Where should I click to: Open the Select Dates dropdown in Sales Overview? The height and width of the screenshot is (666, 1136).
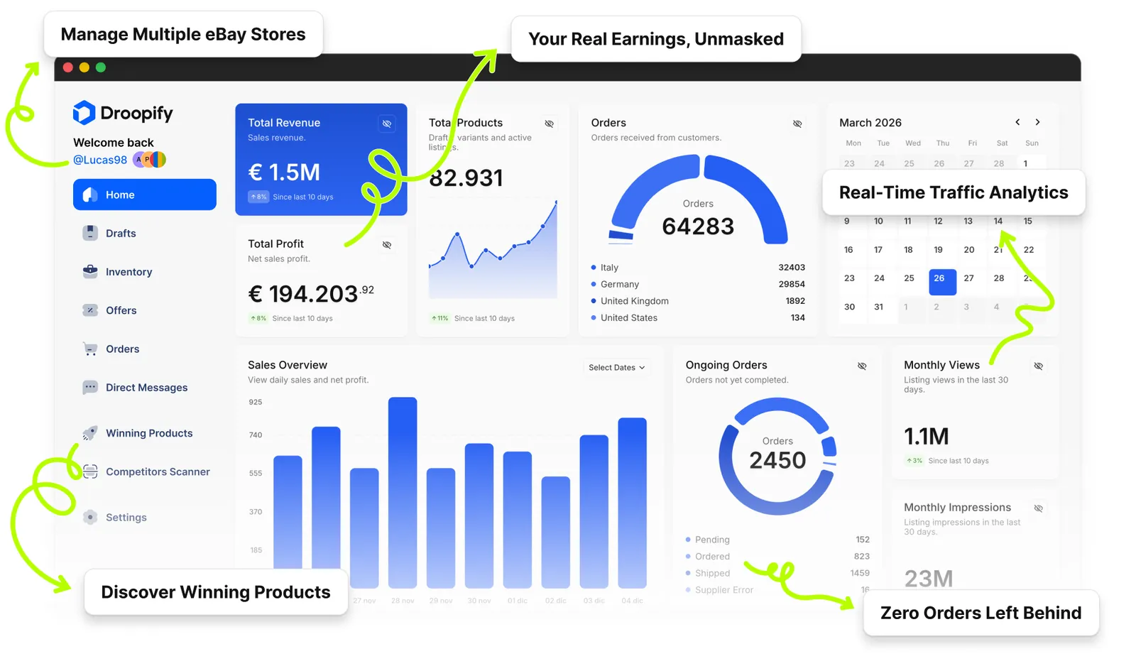615,367
